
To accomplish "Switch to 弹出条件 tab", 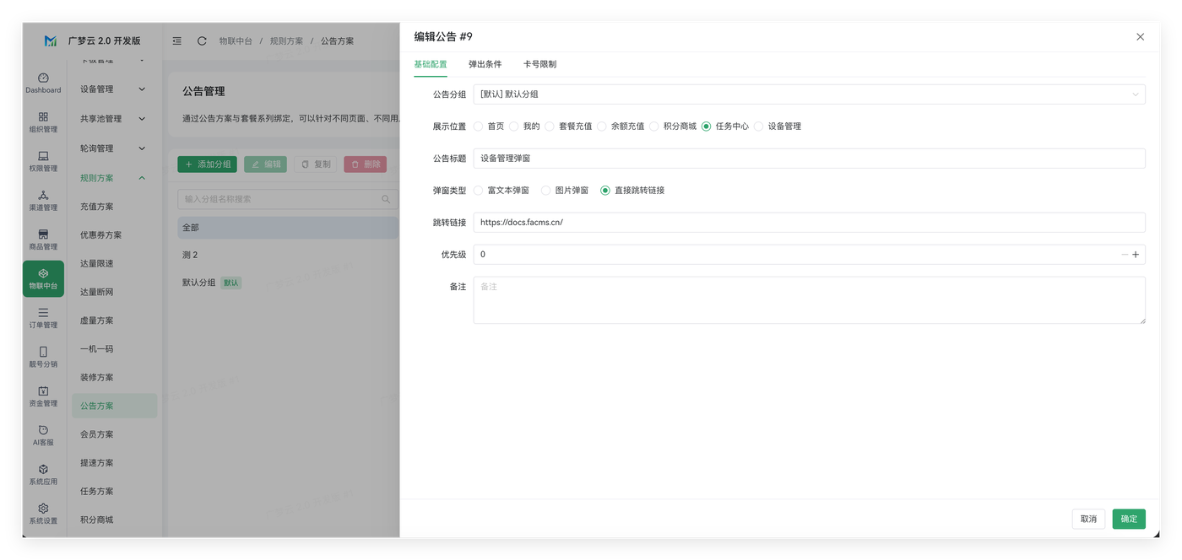I will point(485,64).
